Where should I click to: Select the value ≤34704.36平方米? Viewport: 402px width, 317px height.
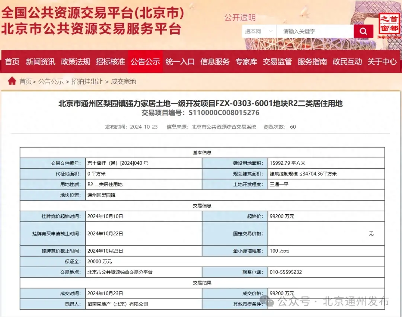pyautogui.click(x=318, y=174)
